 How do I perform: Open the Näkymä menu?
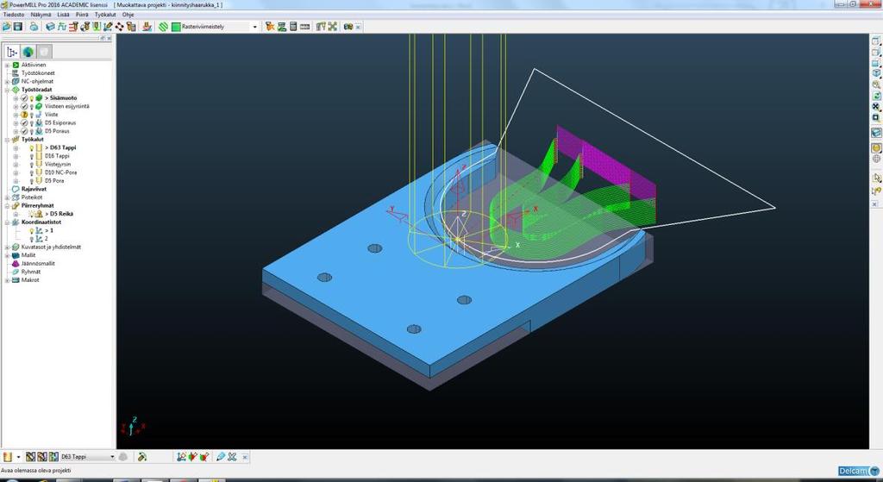(41, 15)
